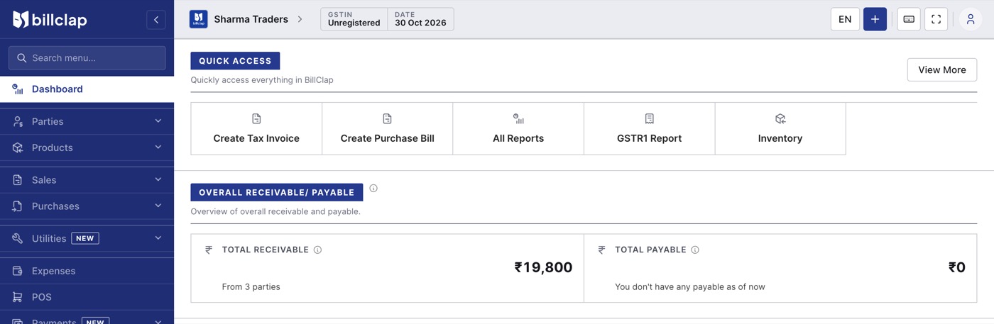Screen dimensions: 994x324
Task: Open the Products menu item
Action: coord(87,148)
